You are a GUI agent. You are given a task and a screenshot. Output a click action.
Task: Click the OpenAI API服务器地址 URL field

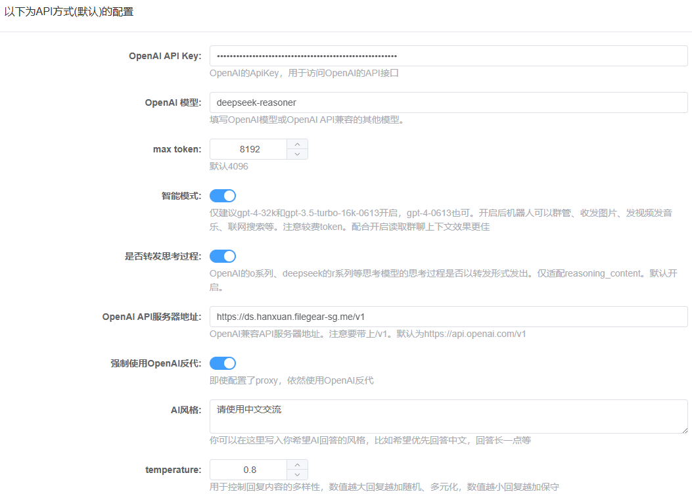tap(448, 317)
